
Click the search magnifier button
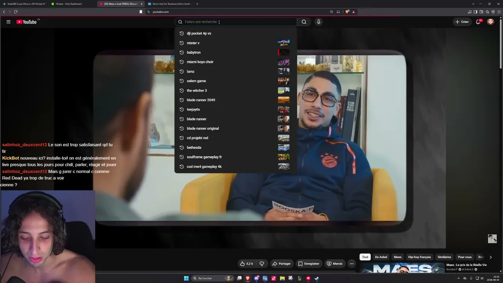click(304, 22)
